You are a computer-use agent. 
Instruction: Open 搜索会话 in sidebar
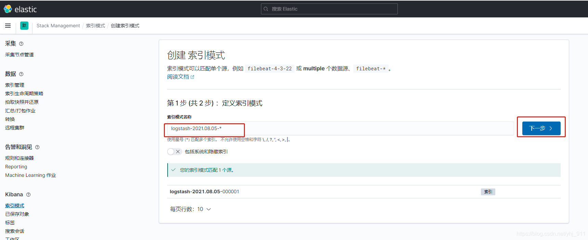15,231
